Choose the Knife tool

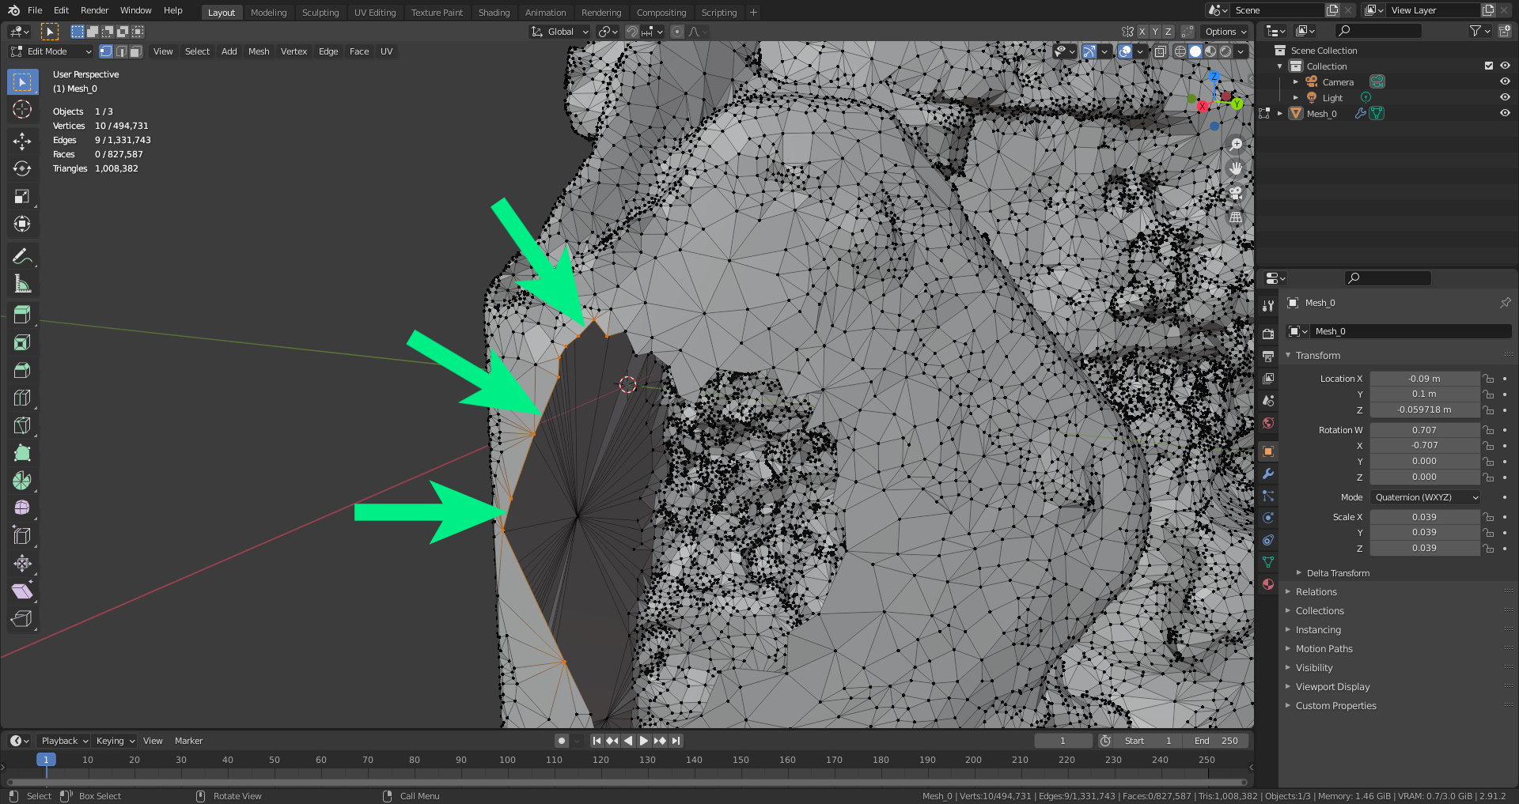[x=22, y=425]
